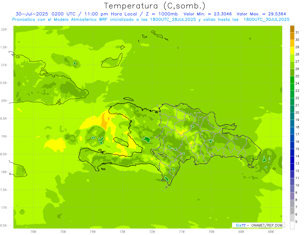Screen dimensions: 304x235
Task: Click the "74W" longitude axis label
Action: (x=93, y=231)
